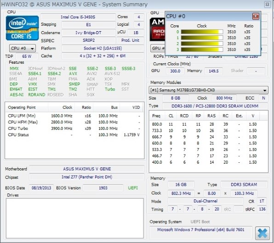The height and width of the screenshot is (243, 274).
Task: Open the CPU #0 selector dropdown
Action: click(x=23, y=48)
